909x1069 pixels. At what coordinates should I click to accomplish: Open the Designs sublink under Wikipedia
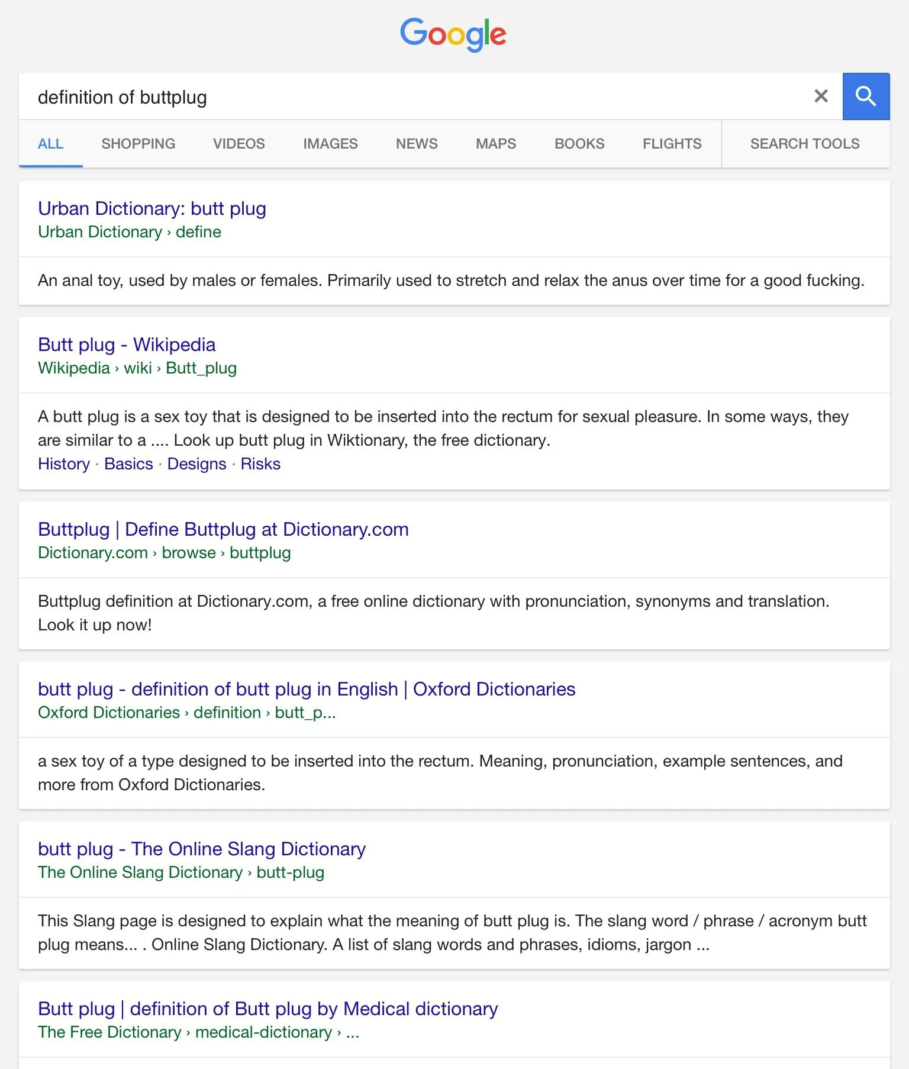196,464
